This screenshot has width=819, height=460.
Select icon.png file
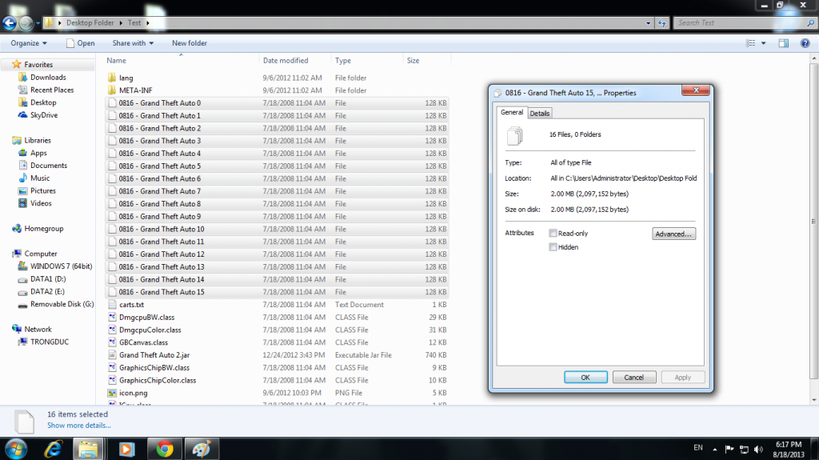point(134,393)
